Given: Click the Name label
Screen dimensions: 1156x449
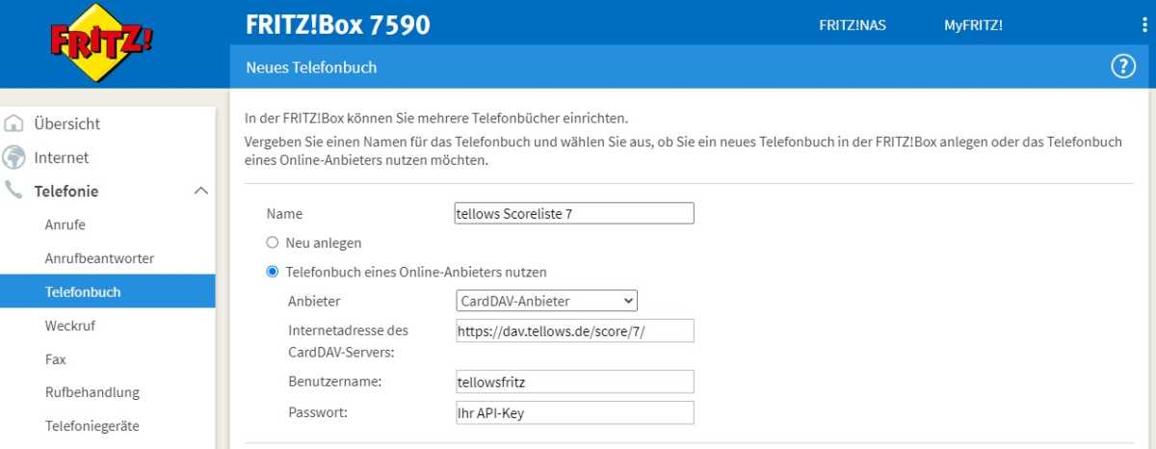Looking at the screenshot, I should [x=284, y=214].
